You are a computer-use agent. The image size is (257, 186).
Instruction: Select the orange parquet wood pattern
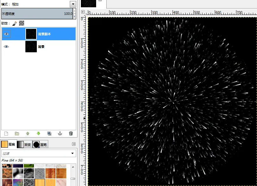[x=61, y=173]
